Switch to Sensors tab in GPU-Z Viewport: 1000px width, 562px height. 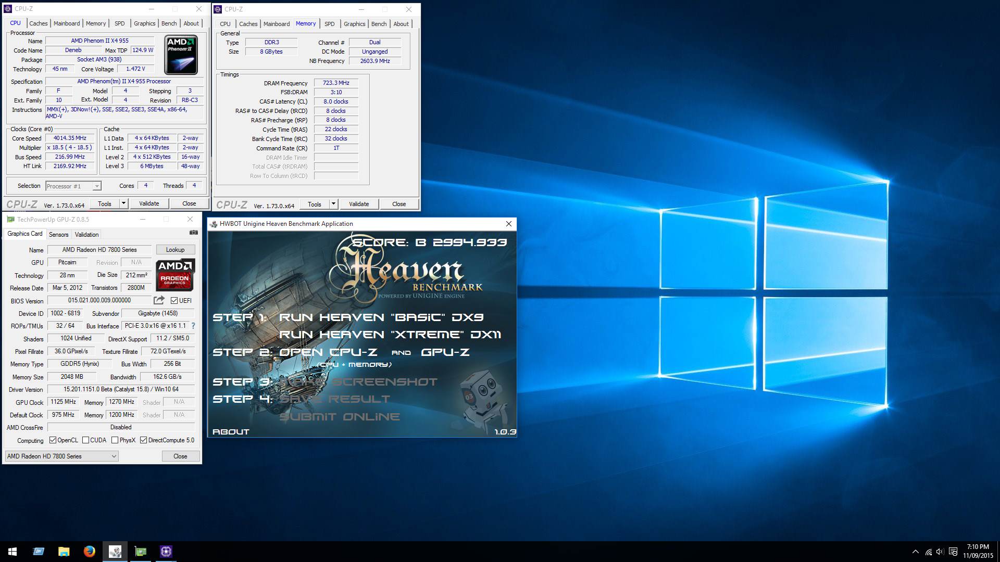pyautogui.click(x=58, y=235)
